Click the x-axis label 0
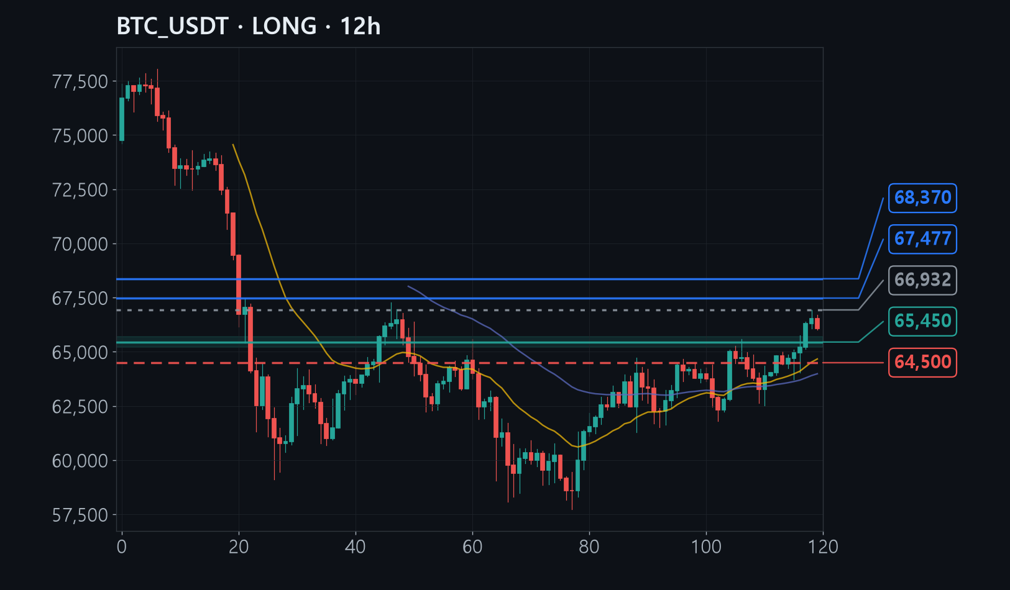1010x590 pixels. click(x=122, y=547)
